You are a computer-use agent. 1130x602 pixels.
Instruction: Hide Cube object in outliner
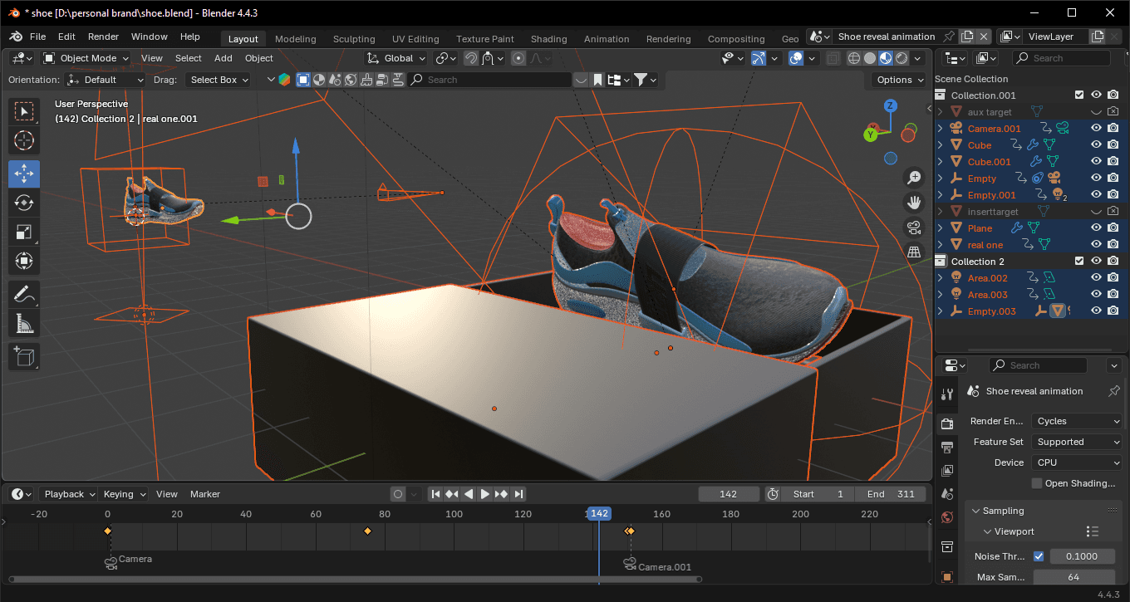[x=1096, y=145]
